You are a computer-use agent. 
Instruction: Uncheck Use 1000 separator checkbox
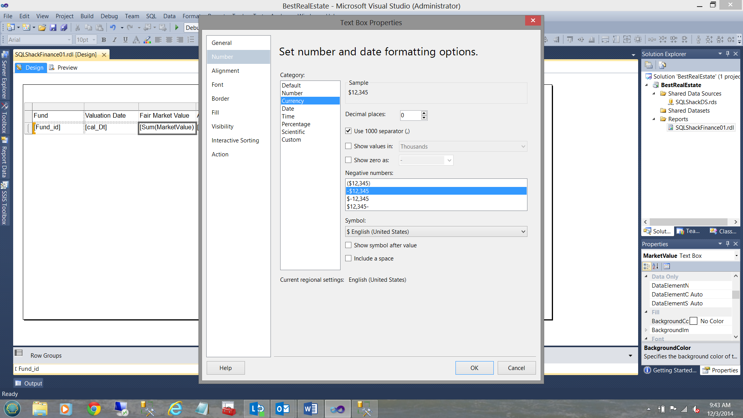348,131
